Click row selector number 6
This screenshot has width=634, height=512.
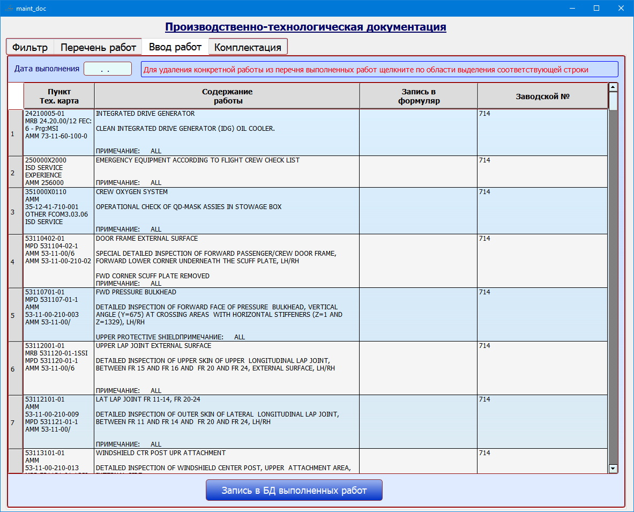[x=16, y=368]
